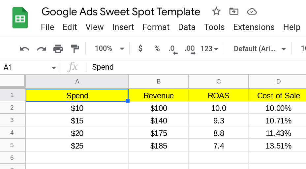Click the blue fill handle on cell A1
The width and height of the screenshot is (306, 169).
coord(128,101)
